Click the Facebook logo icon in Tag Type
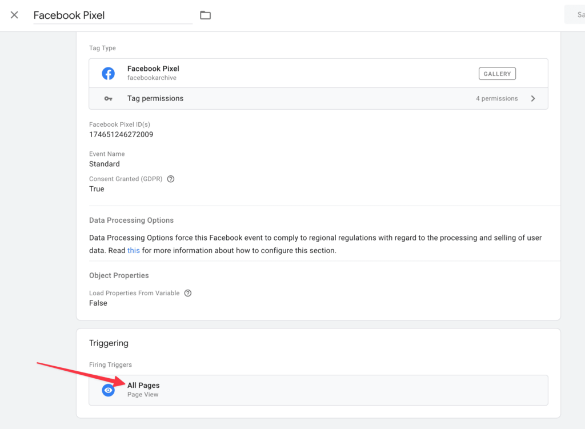The image size is (585, 429). coord(108,74)
